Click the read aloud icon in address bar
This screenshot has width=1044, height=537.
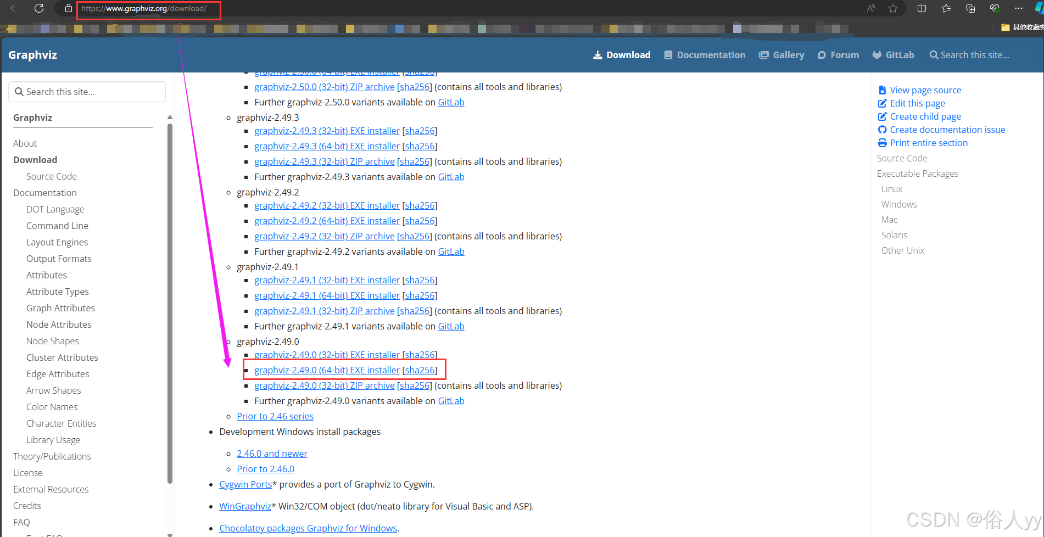click(871, 8)
